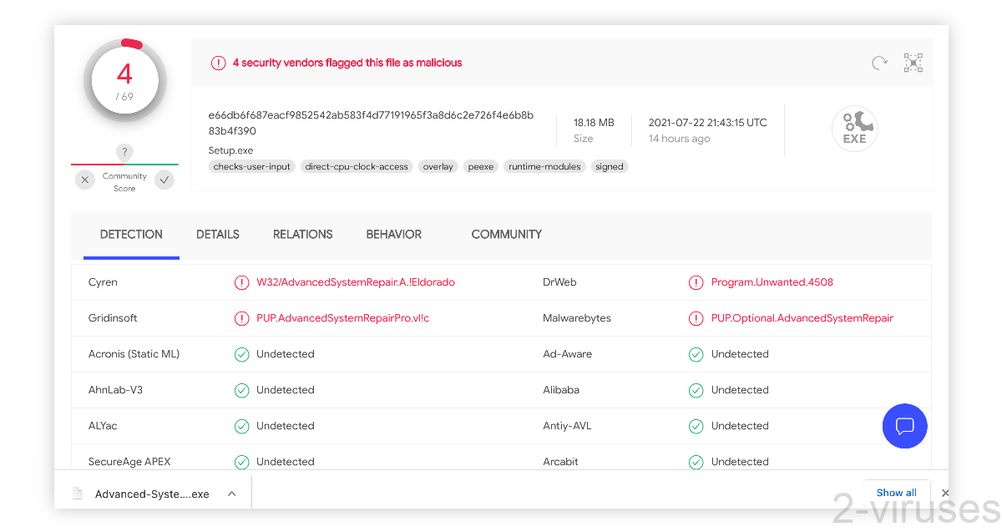Click PUP.Optional.AdvancedSystemRepair detection name
The image size is (1002, 532).
point(802,318)
